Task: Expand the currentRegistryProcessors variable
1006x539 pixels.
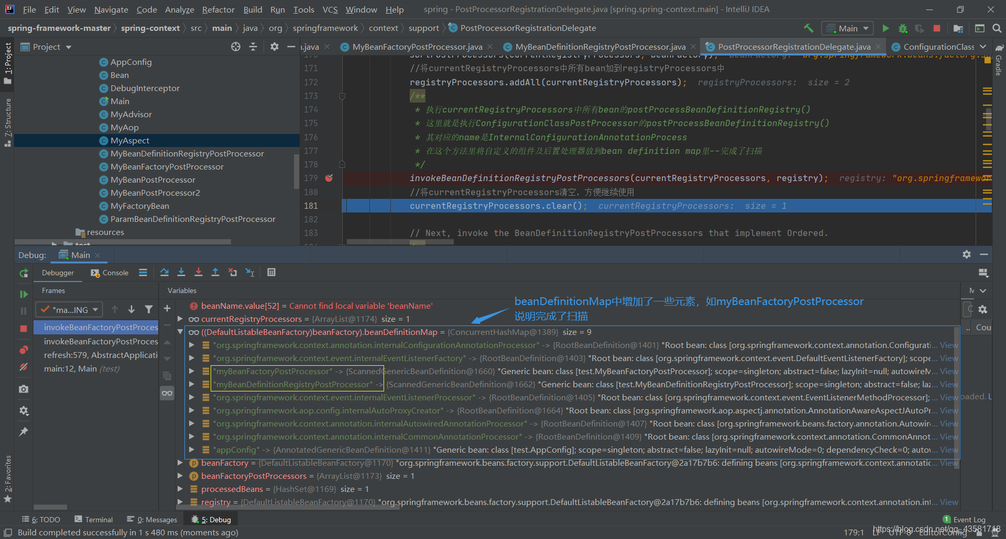Action: coord(180,319)
